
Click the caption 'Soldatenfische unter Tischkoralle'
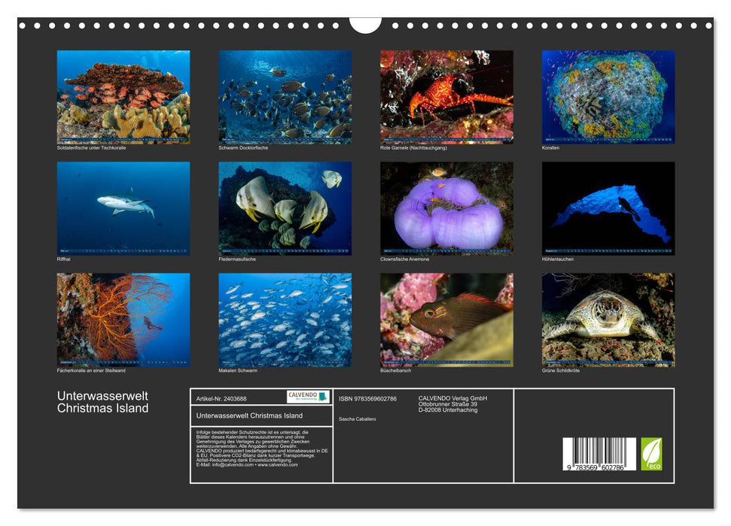pyautogui.click(x=91, y=148)
